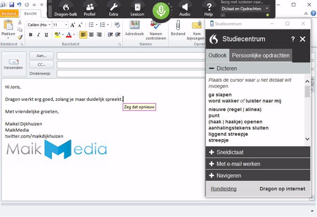Click the Plakken paste icon
The height and width of the screenshot is (217, 317).
click(x=8, y=25)
